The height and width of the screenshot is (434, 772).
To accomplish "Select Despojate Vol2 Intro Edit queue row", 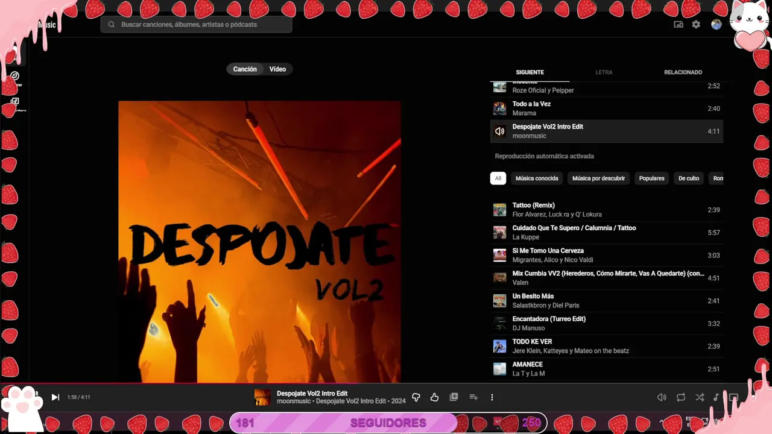I will [606, 131].
